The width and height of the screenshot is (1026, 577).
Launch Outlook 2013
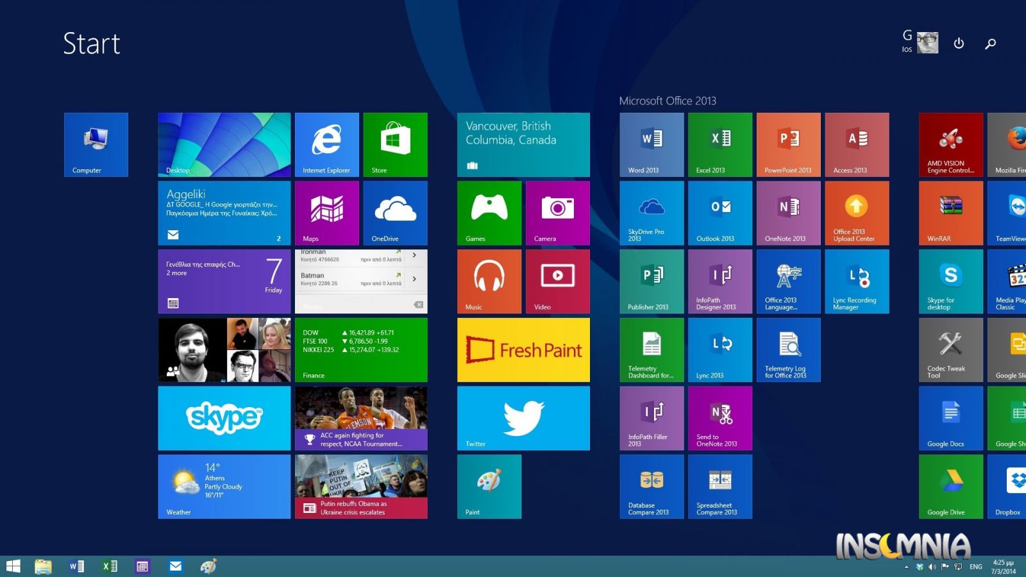[x=720, y=213]
